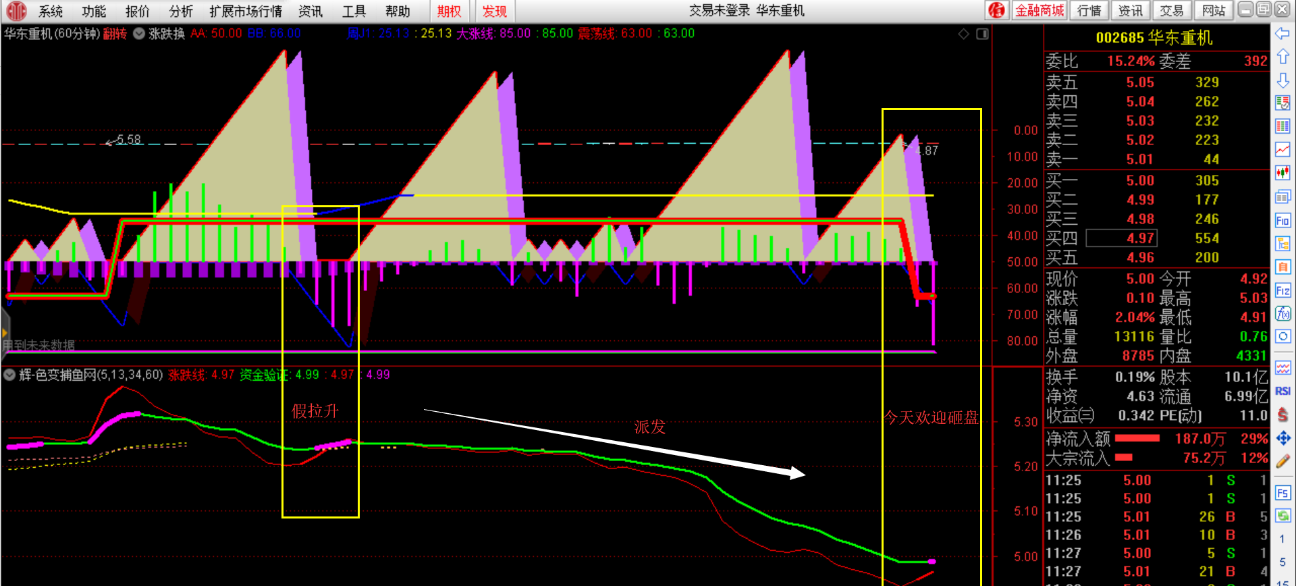
Task: Open the 报价 menu
Action: (138, 11)
